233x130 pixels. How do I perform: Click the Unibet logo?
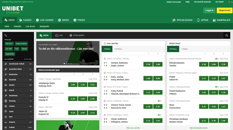pyautogui.click(x=13, y=10)
